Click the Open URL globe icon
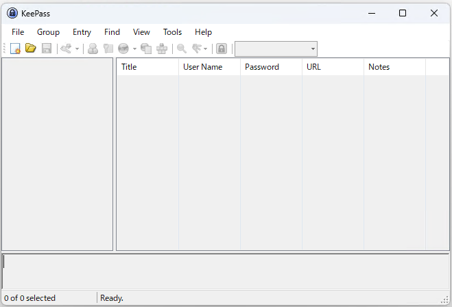 tap(123, 49)
